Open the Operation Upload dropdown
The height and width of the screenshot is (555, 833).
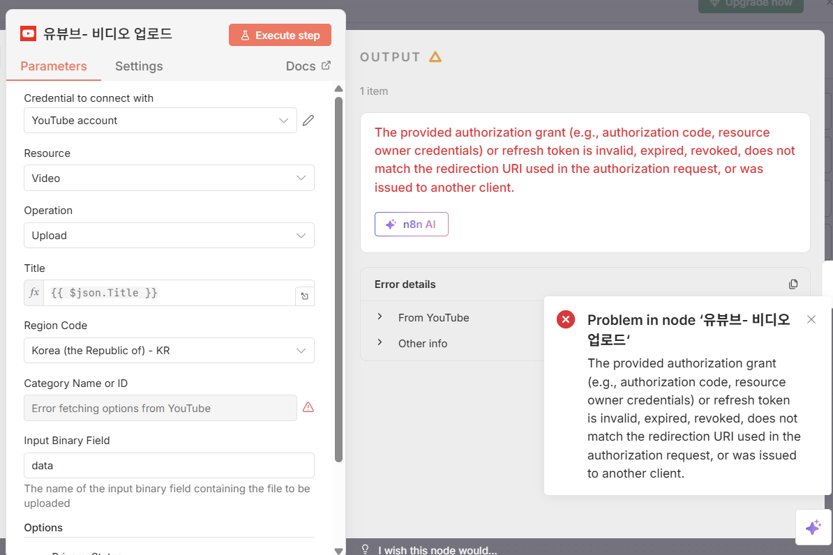[x=169, y=236]
